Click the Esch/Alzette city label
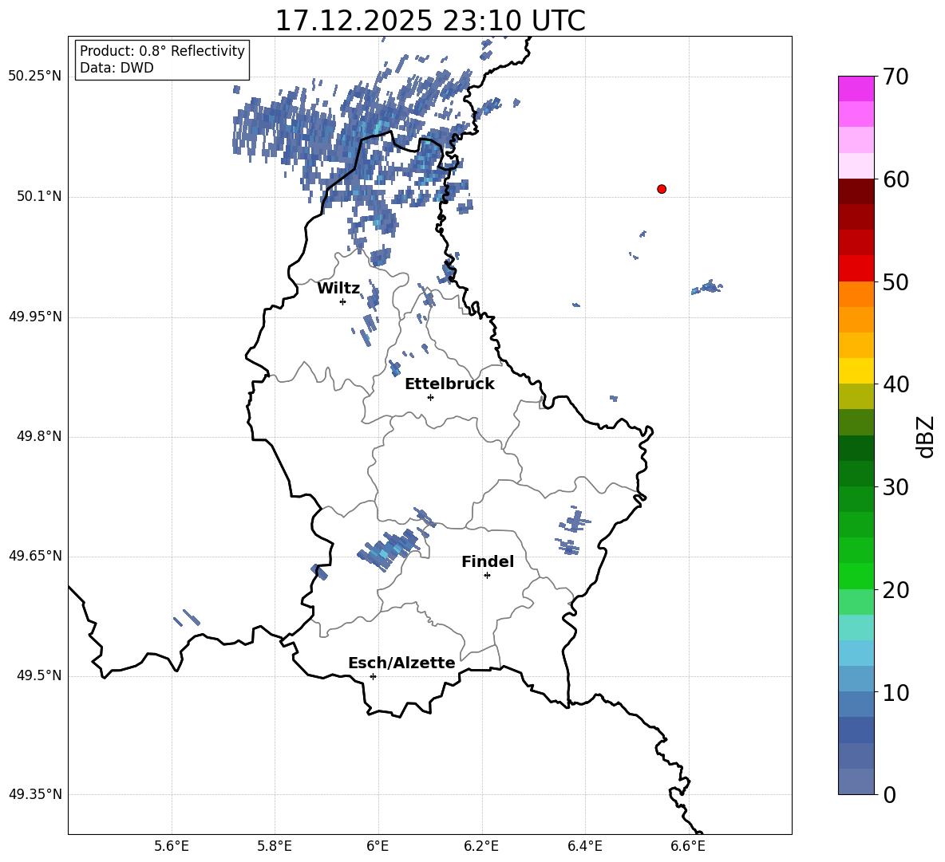The width and height of the screenshot is (945, 862). pos(401,663)
